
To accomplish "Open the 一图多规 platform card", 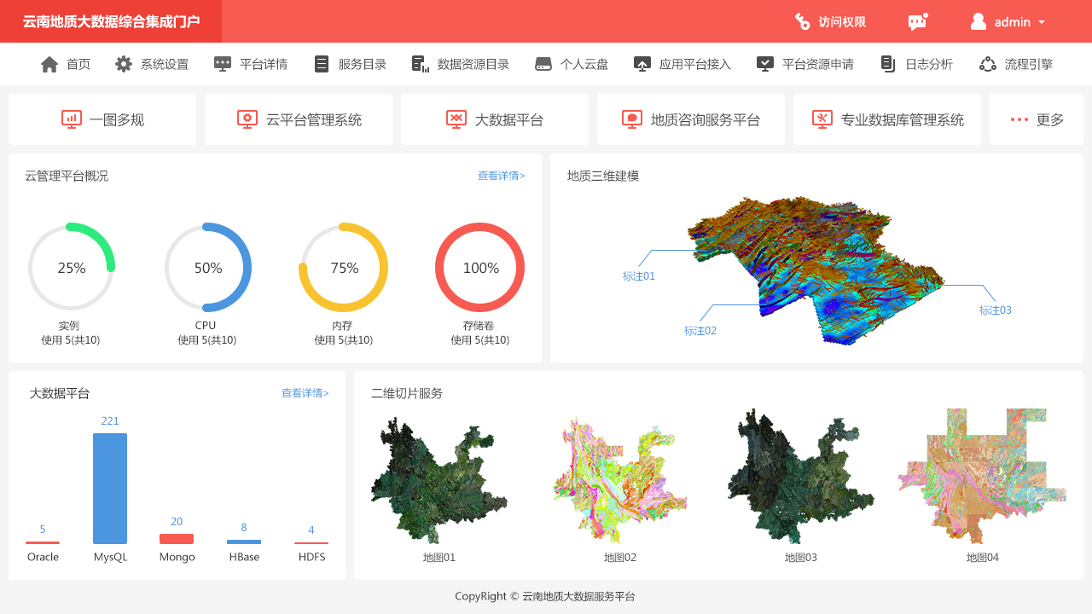I will tap(102, 119).
